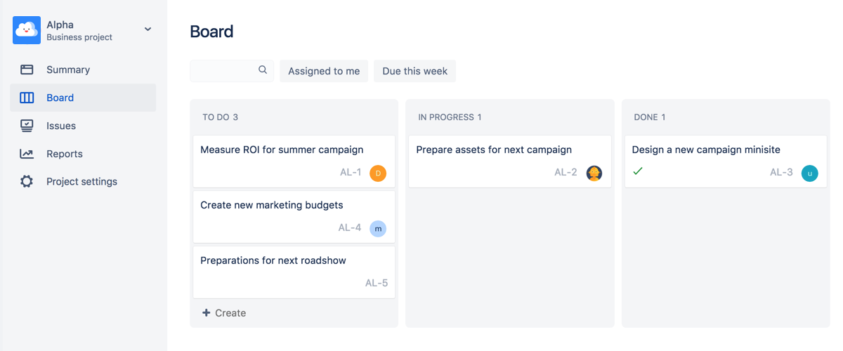This screenshot has height=351, width=843.
Task: Click the Project settings gear icon
Action: point(27,182)
